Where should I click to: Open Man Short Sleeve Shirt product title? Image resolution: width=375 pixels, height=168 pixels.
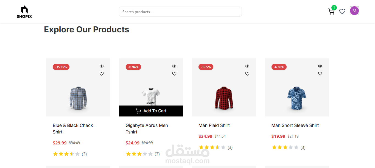click(295, 125)
